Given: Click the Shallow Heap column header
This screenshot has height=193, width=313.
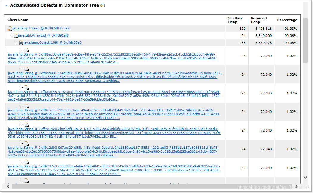Looking at the screenshot, I should (235, 20).
